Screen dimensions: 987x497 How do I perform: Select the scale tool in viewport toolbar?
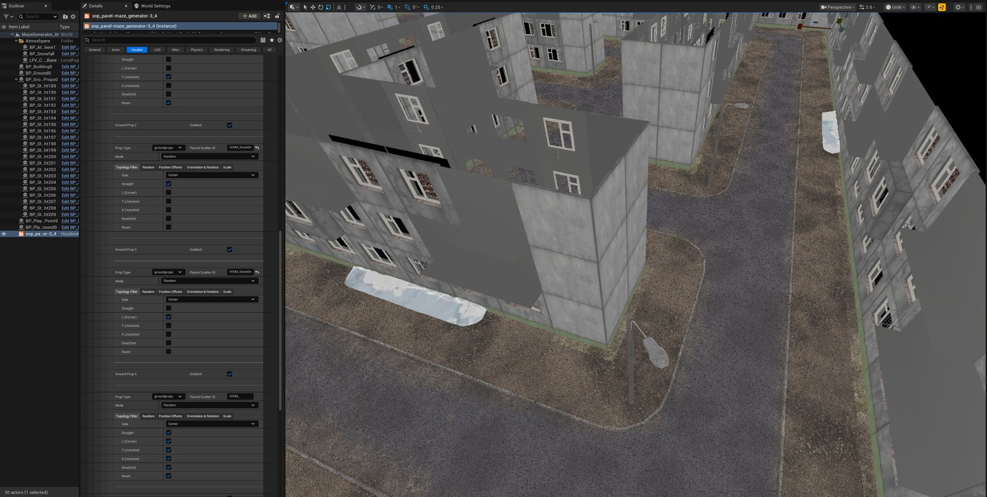click(328, 7)
